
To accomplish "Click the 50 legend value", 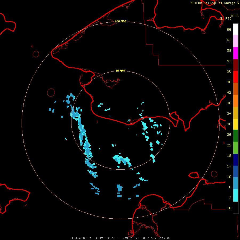I will pyautogui.click(x=229, y=71).
